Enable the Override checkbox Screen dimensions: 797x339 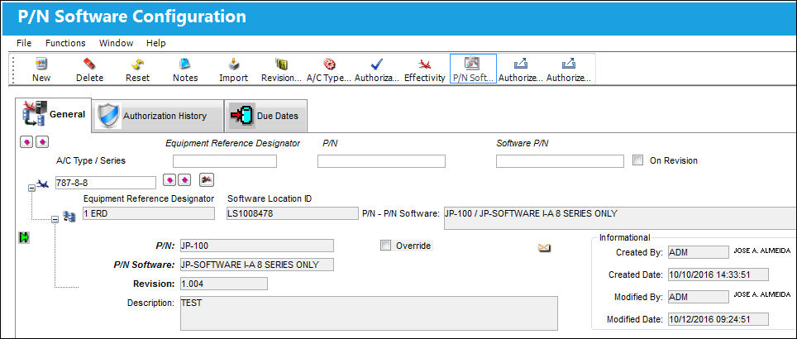pos(386,246)
